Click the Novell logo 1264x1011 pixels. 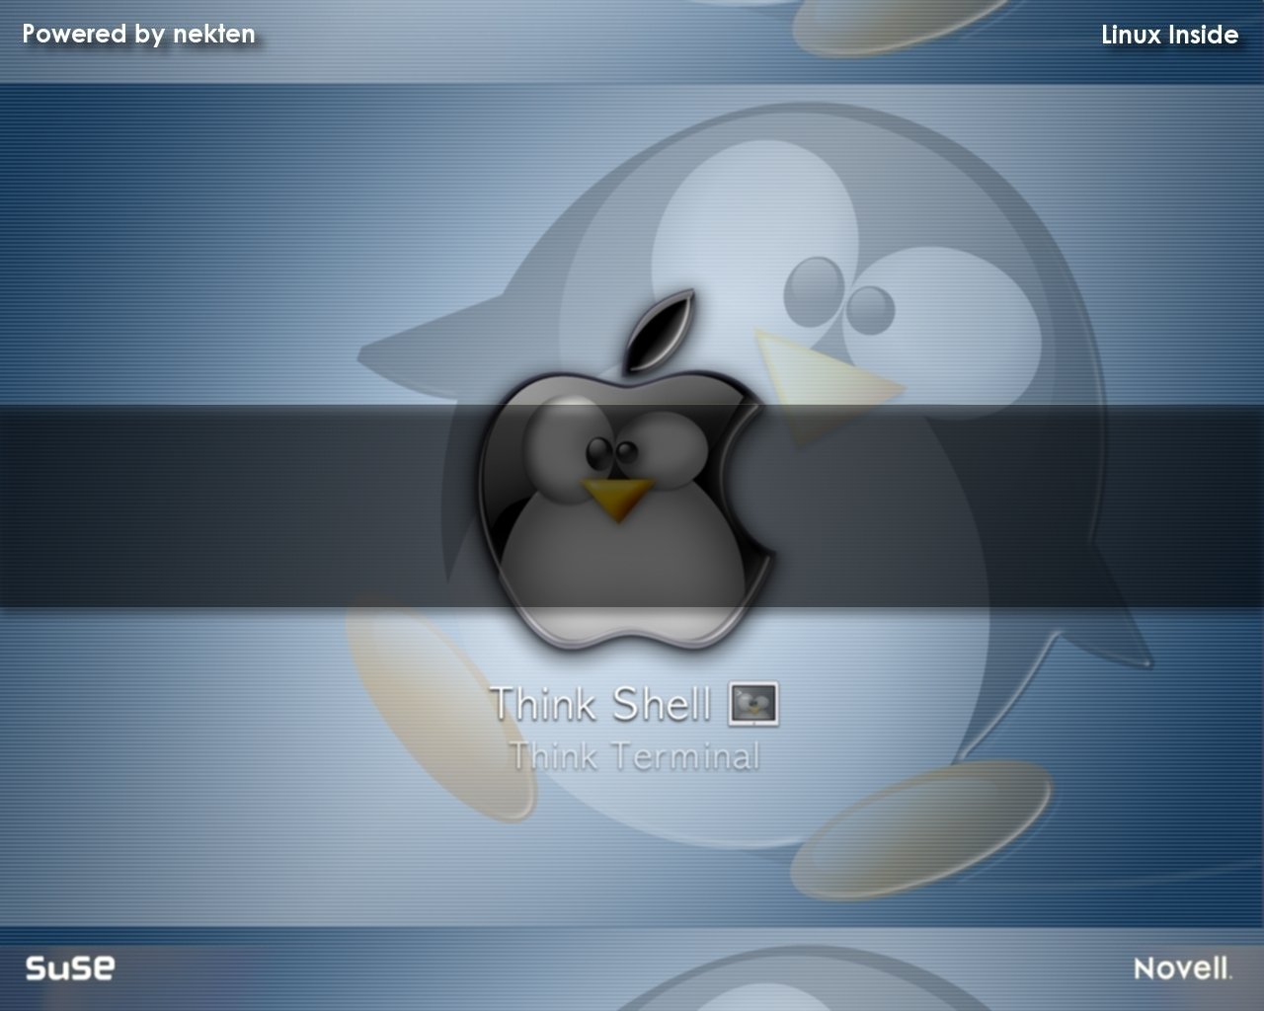[x=1183, y=968]
